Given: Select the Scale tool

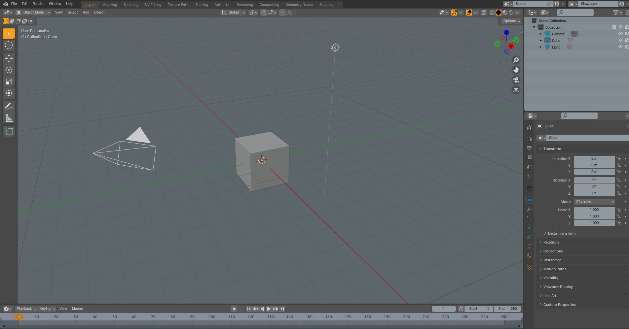Looking at the screenshot, I should [x=9, y=82].
